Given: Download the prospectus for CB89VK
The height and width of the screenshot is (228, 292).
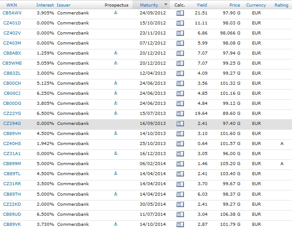Looking at the screenshot, I should [115, 224].
